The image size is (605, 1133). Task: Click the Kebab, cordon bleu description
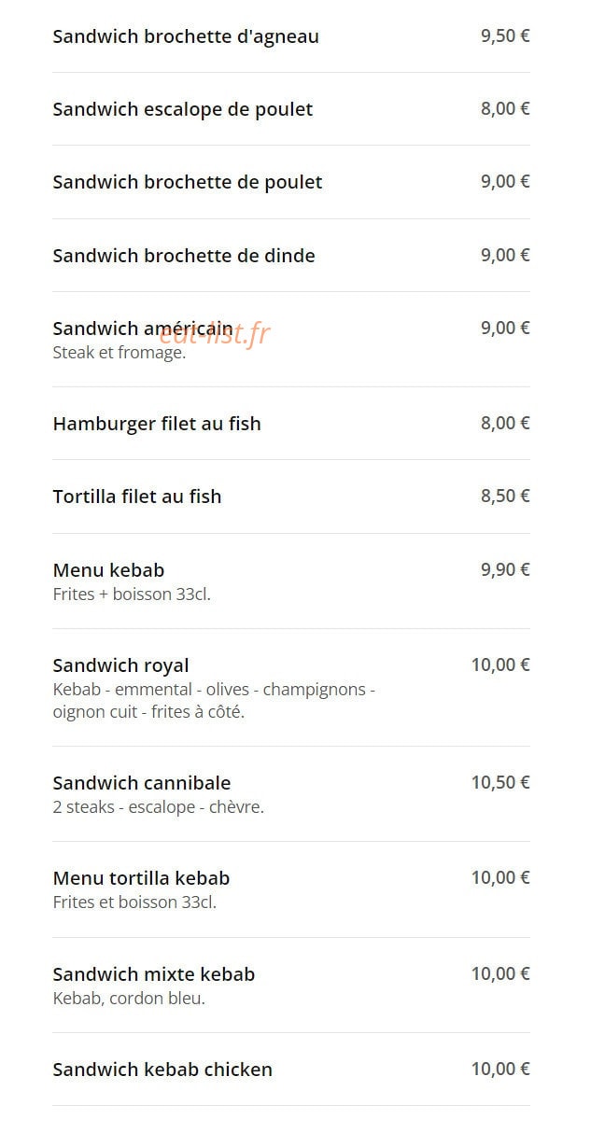(x=129, y=999)
